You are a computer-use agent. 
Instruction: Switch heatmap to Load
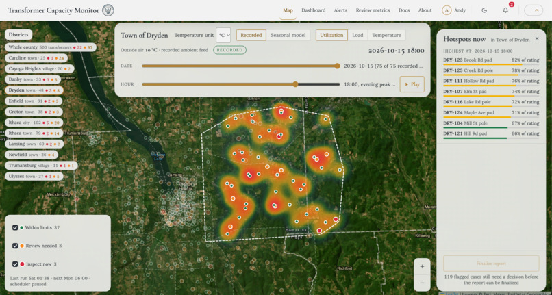(357, 35)
